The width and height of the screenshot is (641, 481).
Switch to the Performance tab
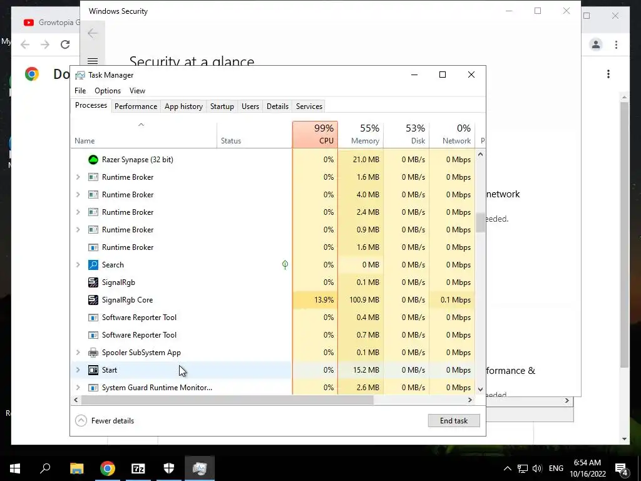[136, 106]
